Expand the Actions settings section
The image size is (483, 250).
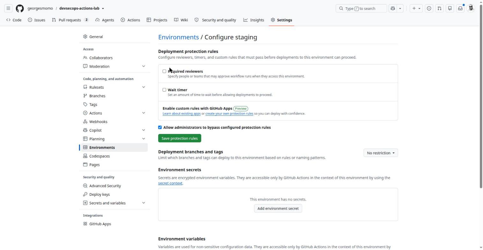coord(143,113)
